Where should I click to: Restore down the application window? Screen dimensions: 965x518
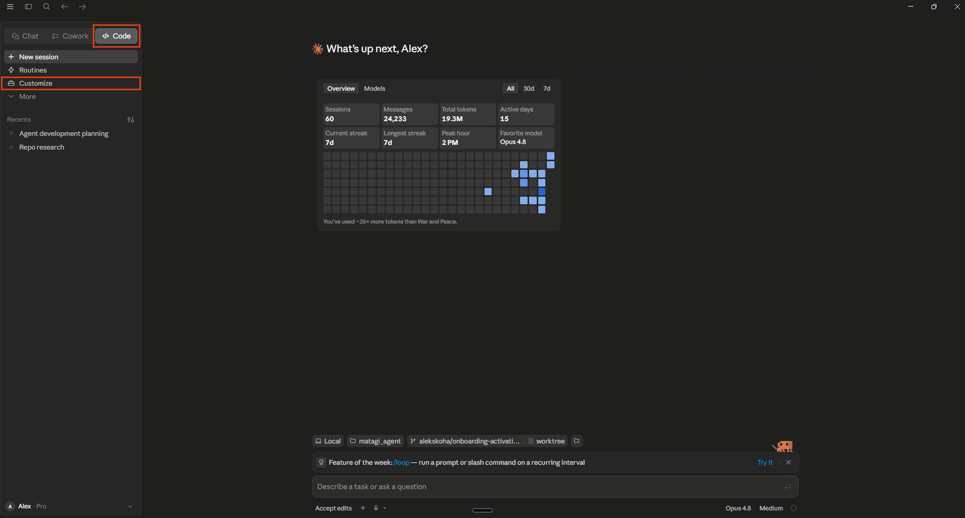934,7
